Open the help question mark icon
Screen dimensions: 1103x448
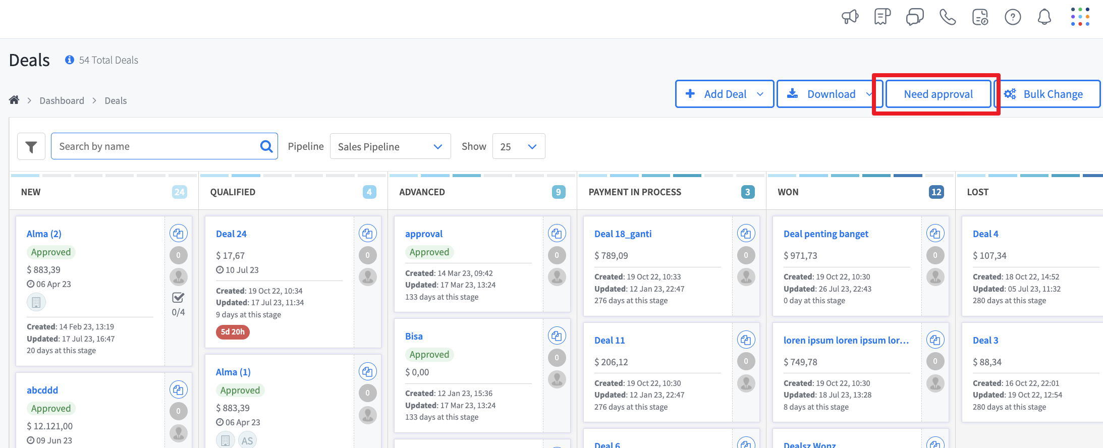(1013, 17)
